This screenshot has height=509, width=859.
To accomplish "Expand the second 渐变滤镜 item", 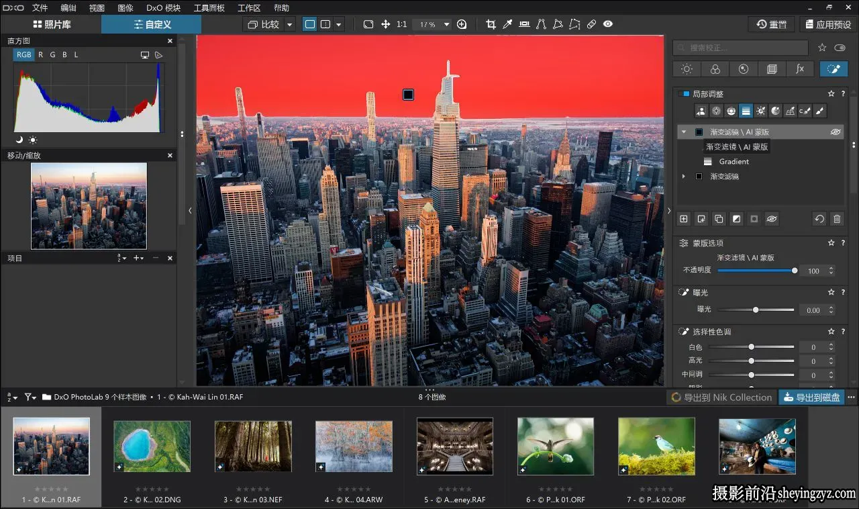I will [x=684, y=177].
